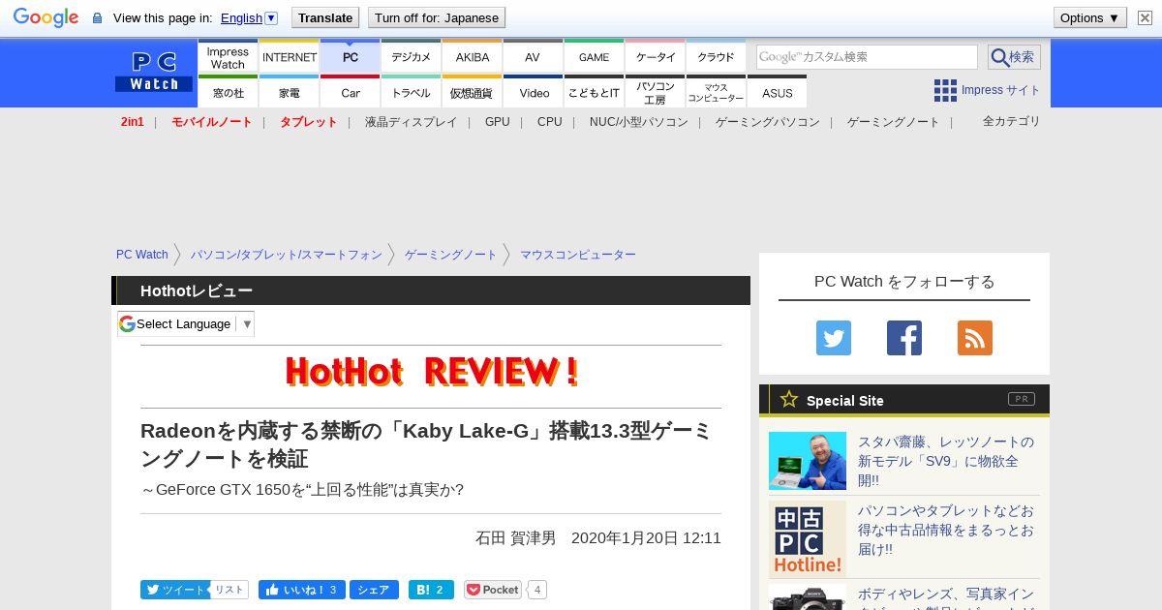This screenshot has height=610, width=1162.
Task: Open the AKIBA tab
Action: pyautogui.click(x=473, y=57)
